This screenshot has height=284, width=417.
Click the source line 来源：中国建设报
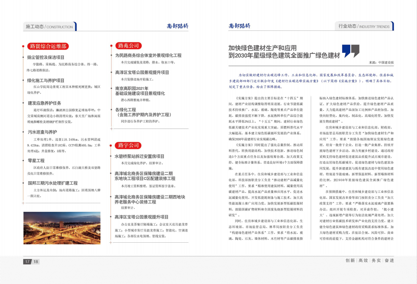(381, 62)
